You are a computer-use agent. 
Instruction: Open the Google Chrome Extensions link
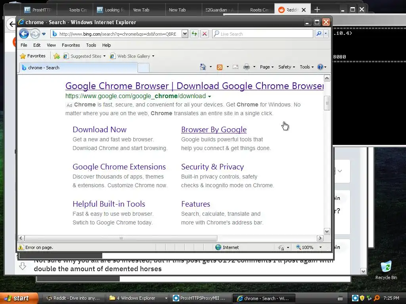pyautogui.click(x=119, y=167)
